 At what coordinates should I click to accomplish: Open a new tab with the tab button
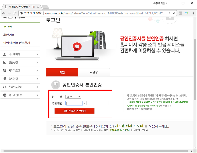pos(45,7)
